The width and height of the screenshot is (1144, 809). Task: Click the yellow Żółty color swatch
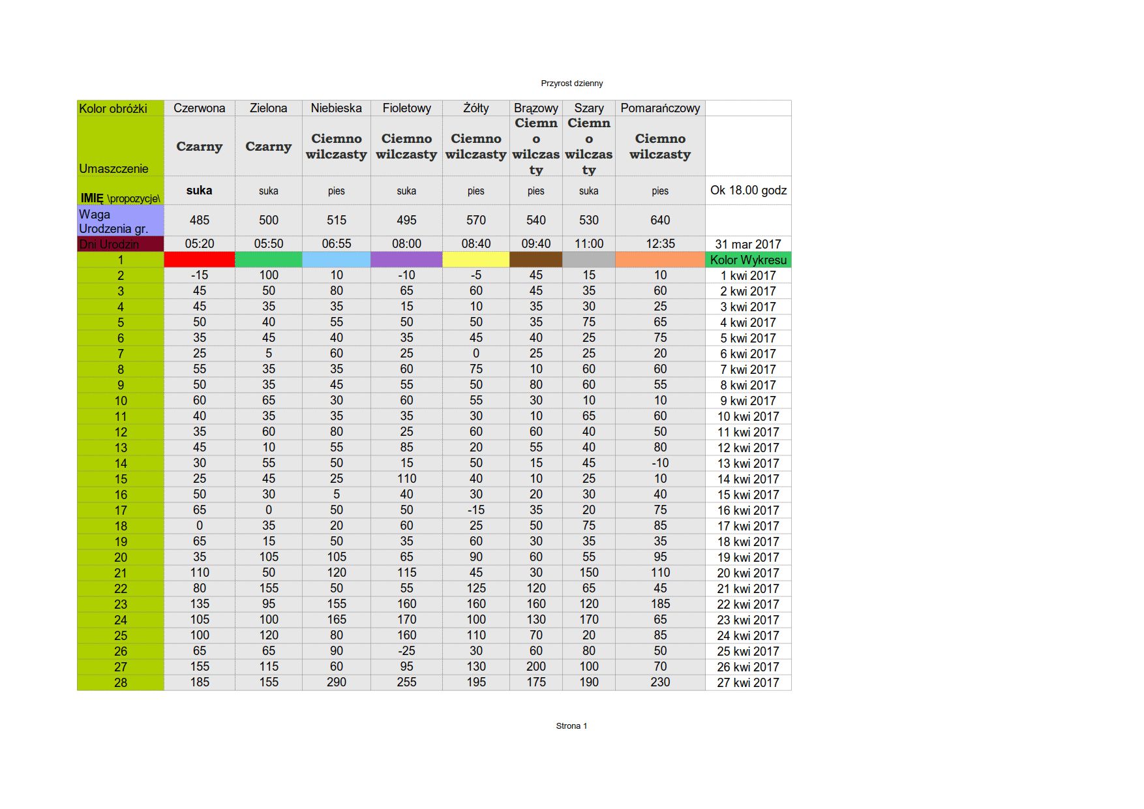click(475, 260)
